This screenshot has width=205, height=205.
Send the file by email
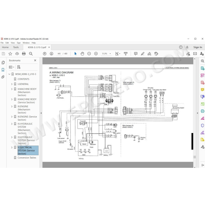195,54
